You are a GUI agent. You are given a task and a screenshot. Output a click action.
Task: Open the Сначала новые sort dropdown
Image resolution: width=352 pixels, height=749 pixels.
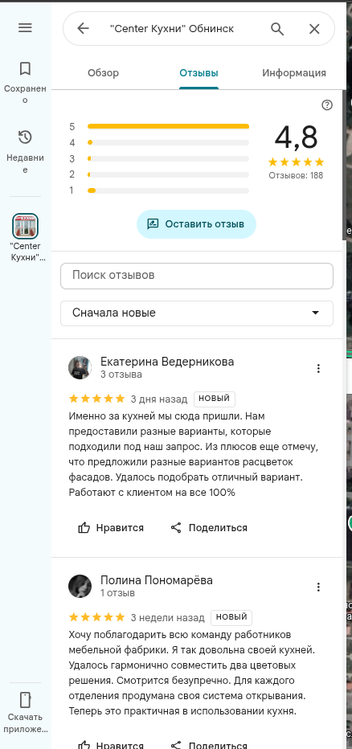tap(197, 313)
